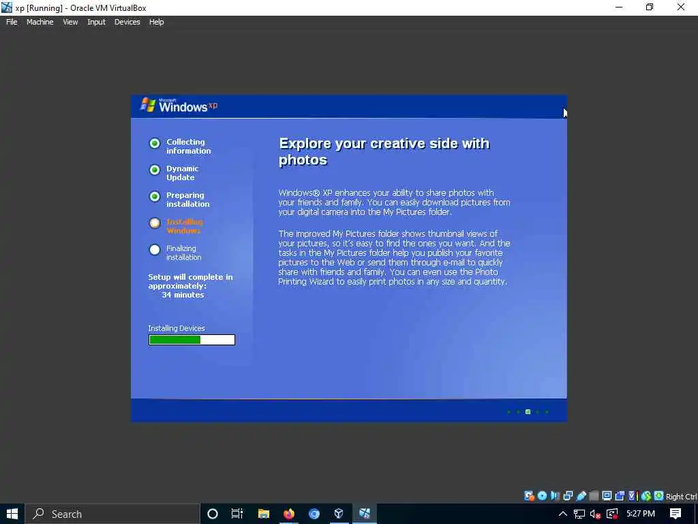This screenshot has height=524, width=698.
Task: Open the Windows Start menu
Action: (x=12, y=514)
